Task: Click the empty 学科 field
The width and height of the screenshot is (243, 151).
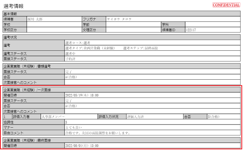Action: [x=213, y=24]
